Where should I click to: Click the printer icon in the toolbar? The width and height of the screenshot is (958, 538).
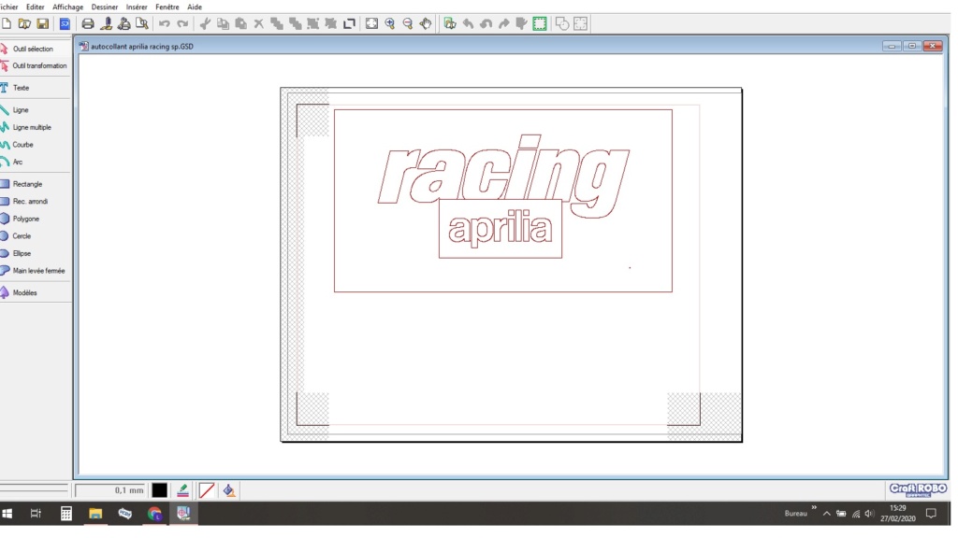pos(88,23)
